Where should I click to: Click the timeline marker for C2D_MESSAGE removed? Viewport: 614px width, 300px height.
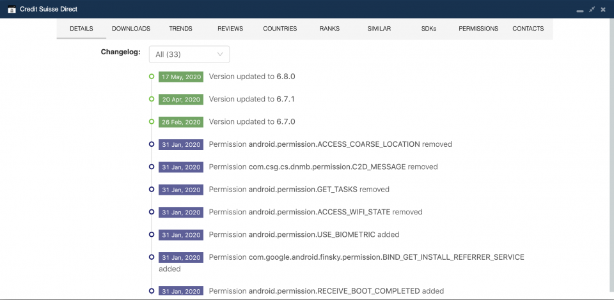[152, 167]
